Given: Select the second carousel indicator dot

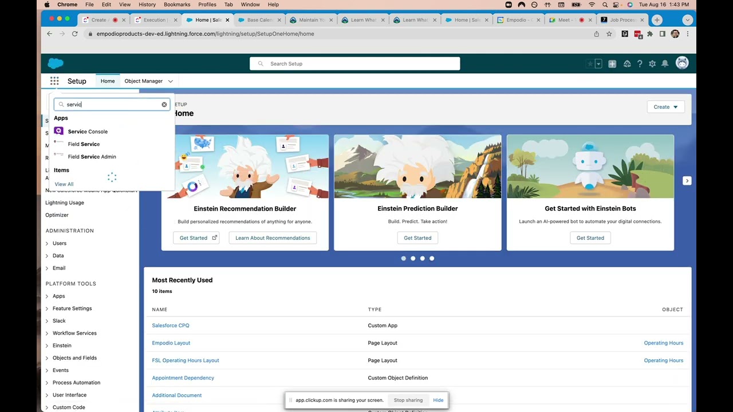Looking at the screenshot, I should coord(413,259).
